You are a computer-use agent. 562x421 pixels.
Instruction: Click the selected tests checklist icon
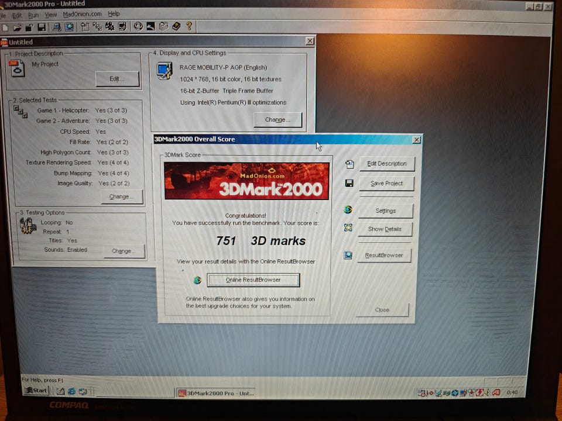[20, 112]
